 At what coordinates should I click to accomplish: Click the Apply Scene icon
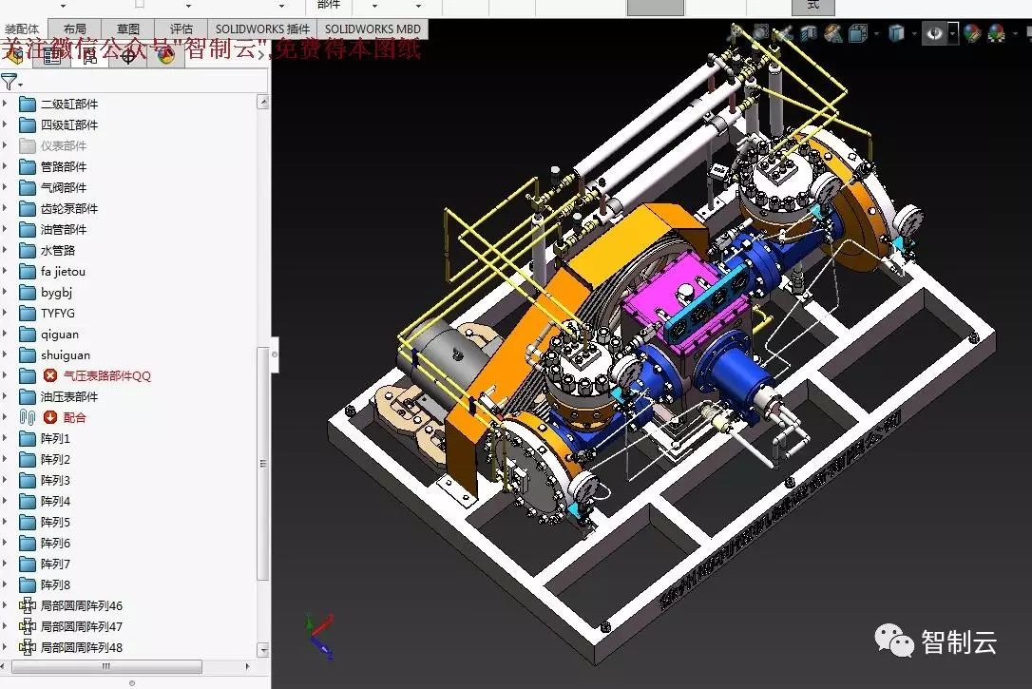pos(997,33)
